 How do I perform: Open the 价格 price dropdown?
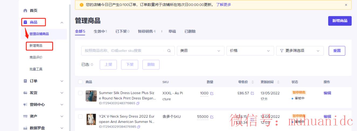pyautogui.click(x=250, y=51)
